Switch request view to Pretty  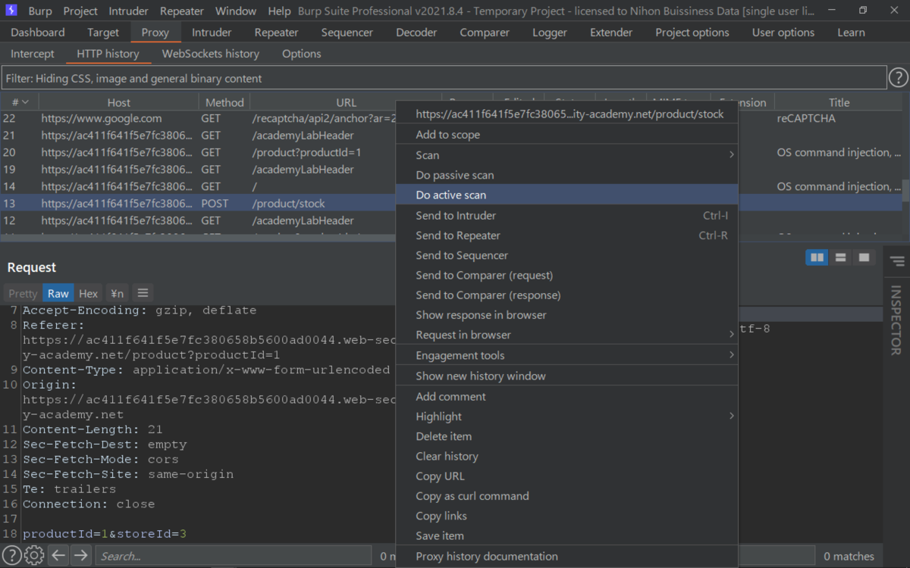[x=23, y=293]
